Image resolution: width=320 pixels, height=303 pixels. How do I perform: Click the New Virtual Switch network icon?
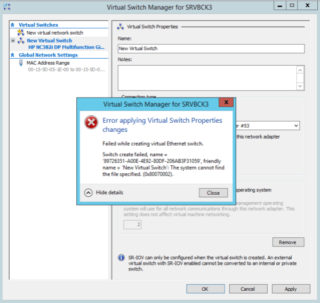pos(21,41)
